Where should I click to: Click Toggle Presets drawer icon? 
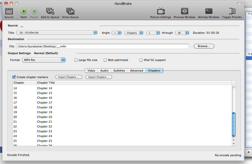[x=232, y=11]
